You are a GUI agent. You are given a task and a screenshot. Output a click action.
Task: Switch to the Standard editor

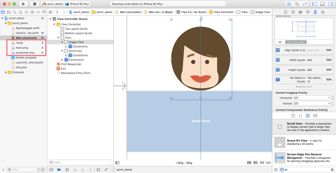coord(289,4)
